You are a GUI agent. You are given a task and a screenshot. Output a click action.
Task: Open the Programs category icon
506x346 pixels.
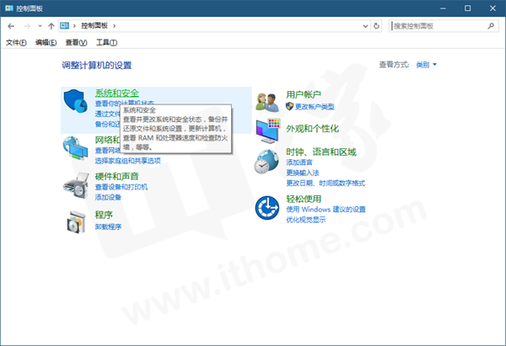pyautogui.click(x=77, y=222)
